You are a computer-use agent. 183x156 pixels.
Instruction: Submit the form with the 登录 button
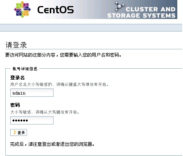(19, 132)
